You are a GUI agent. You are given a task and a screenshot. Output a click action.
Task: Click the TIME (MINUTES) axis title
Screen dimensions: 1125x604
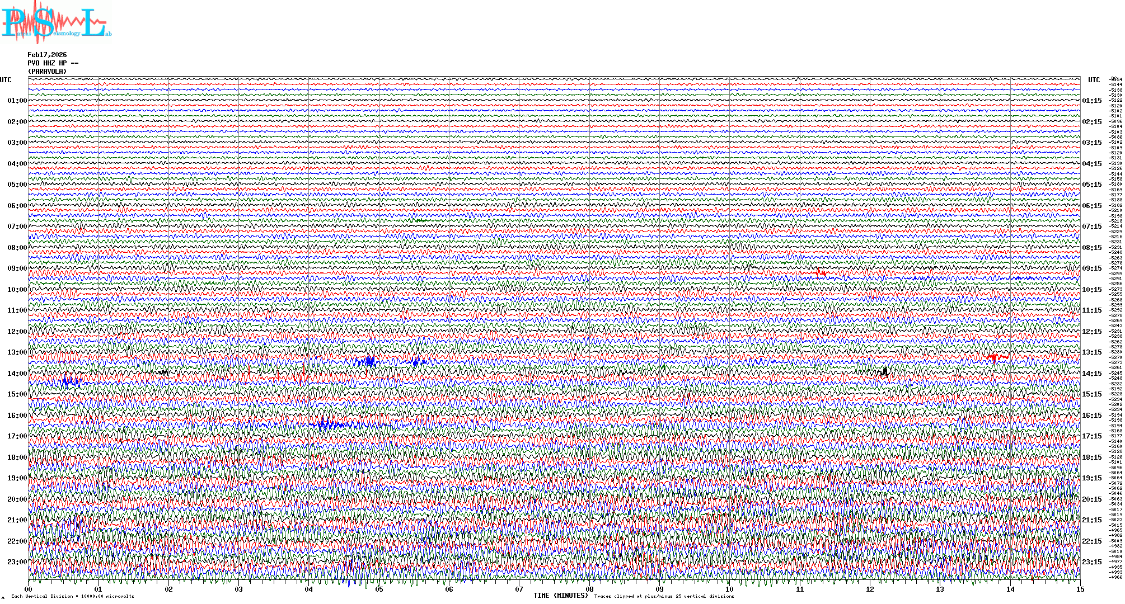[560, 596]
